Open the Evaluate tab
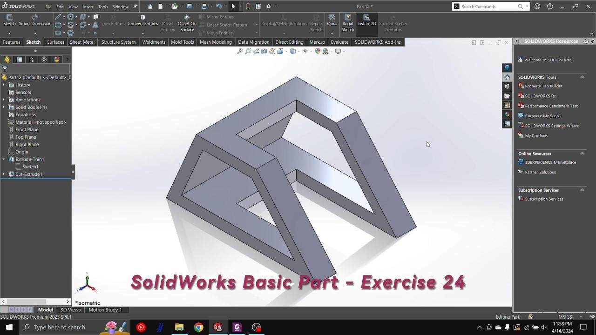 tap(339, 42)
